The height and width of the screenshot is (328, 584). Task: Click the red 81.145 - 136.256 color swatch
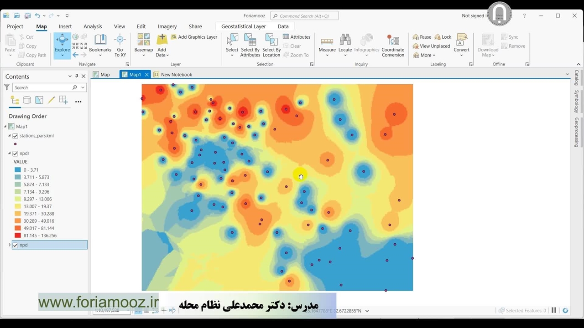pos(18,236)
